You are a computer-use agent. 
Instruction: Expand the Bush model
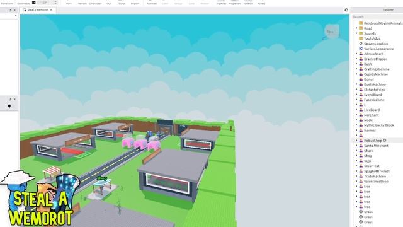pos(356,64)
